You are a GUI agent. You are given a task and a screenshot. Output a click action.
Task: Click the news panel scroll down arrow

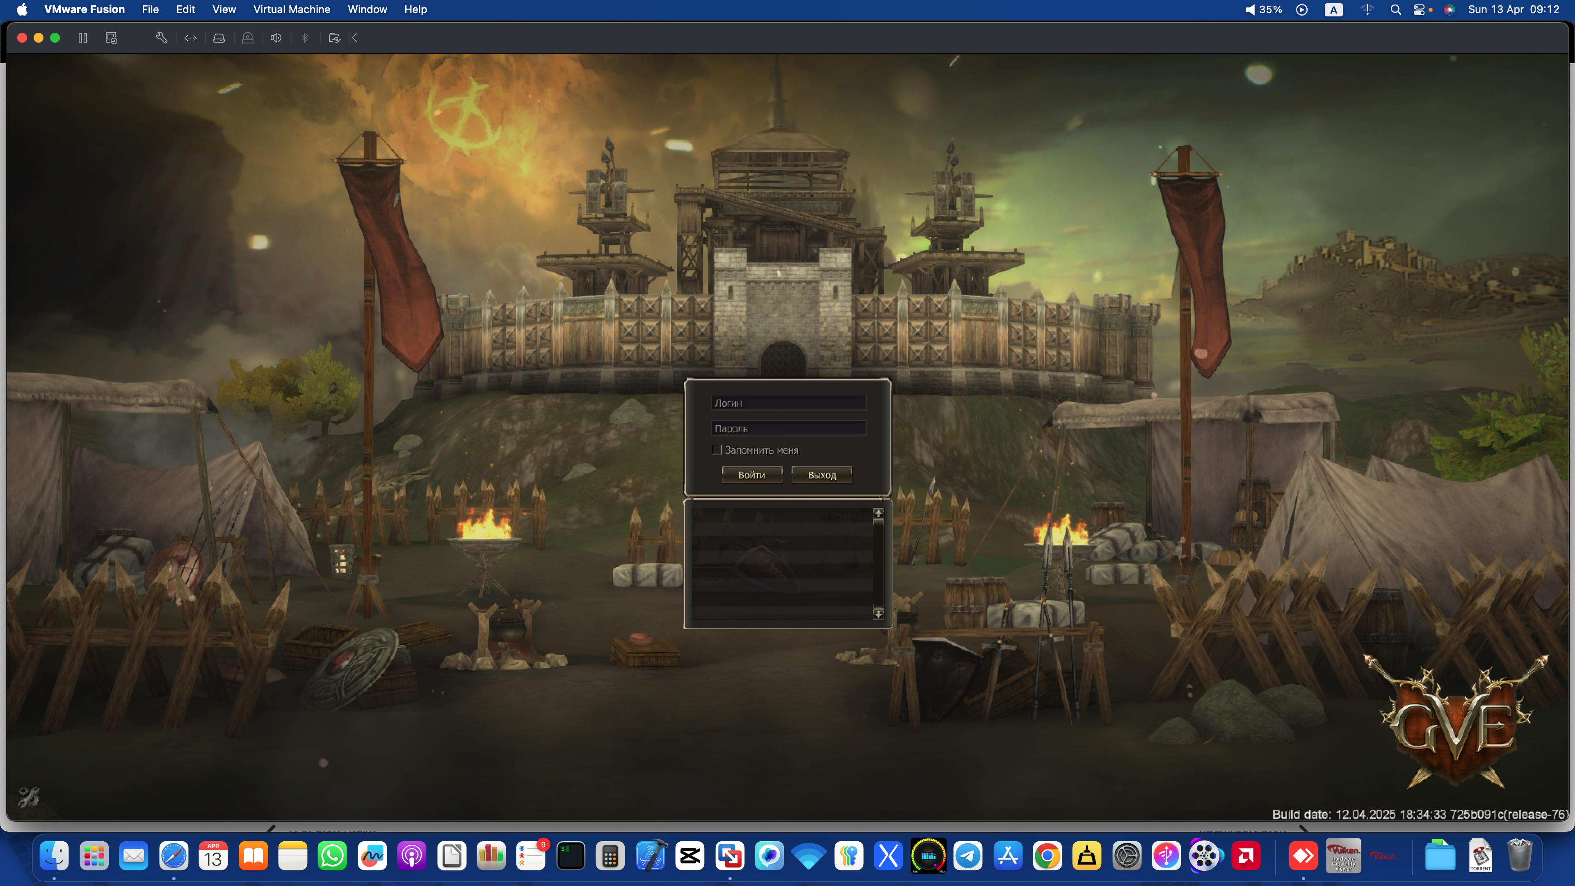(879, 614)
